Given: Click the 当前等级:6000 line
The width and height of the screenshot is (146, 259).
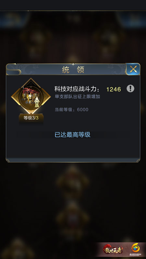Looking at the screenshot, I should [71, 109].
